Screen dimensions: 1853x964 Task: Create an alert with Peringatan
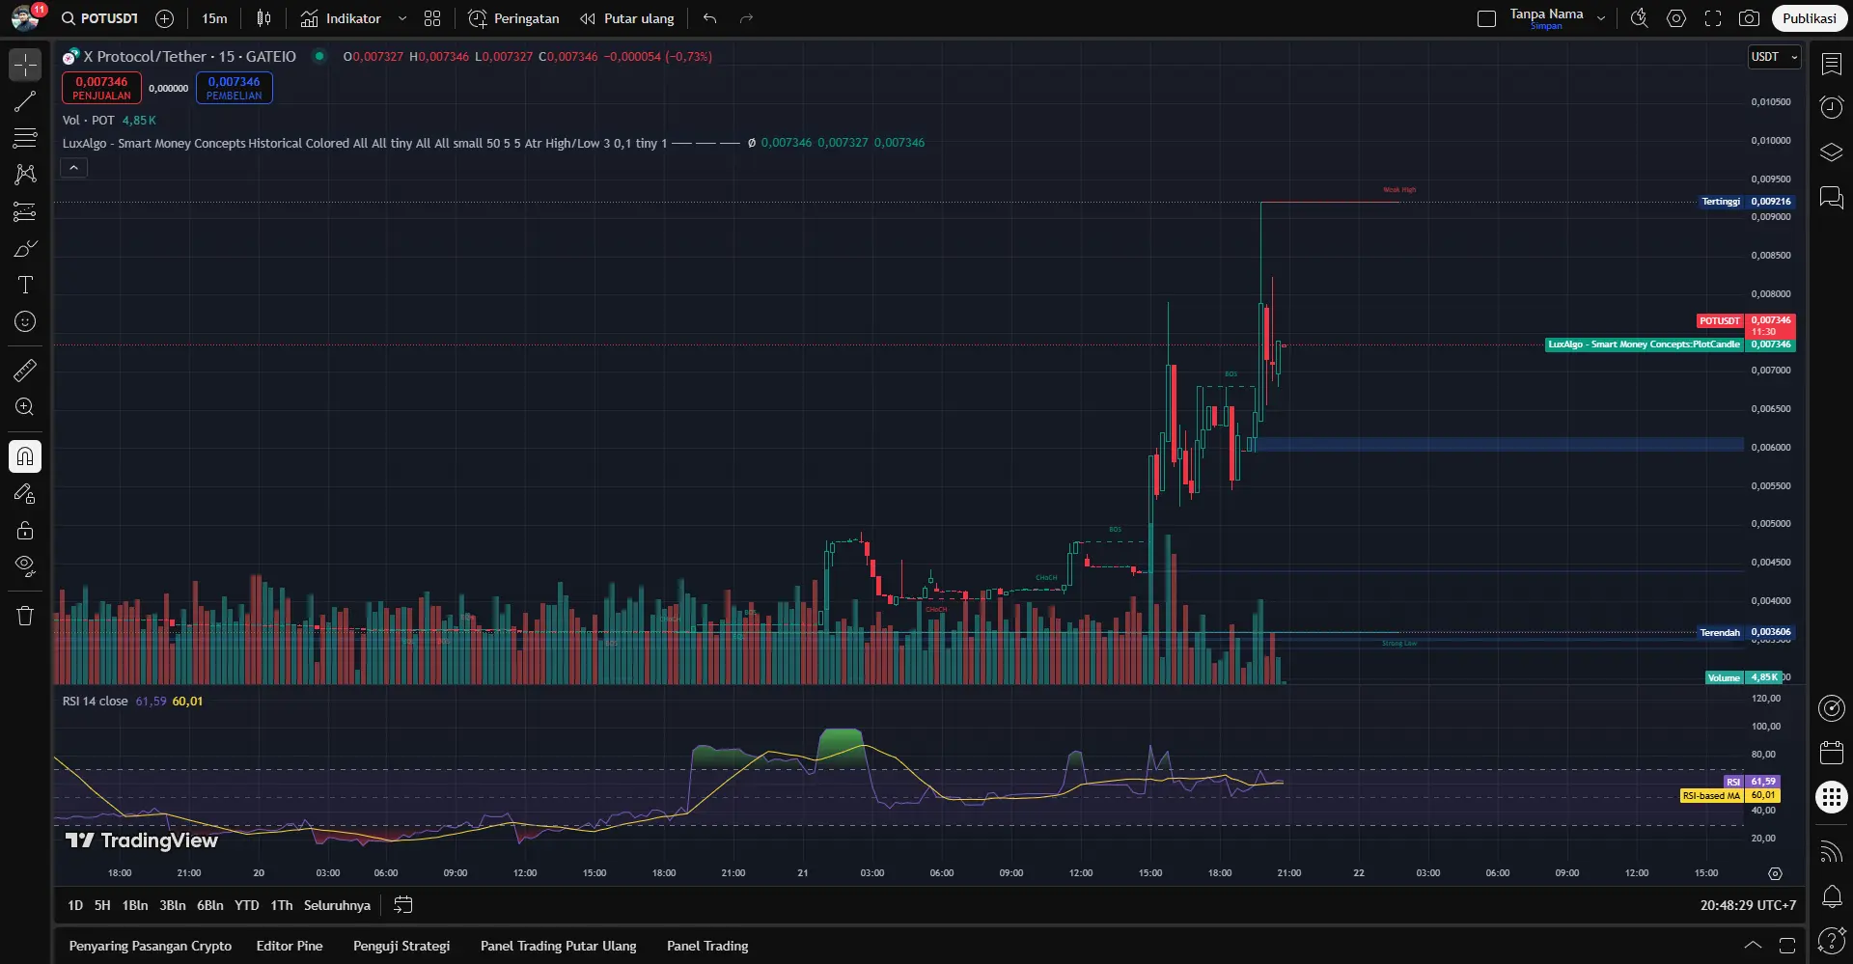pos(513,18)
